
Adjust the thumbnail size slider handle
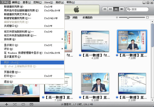128,17
